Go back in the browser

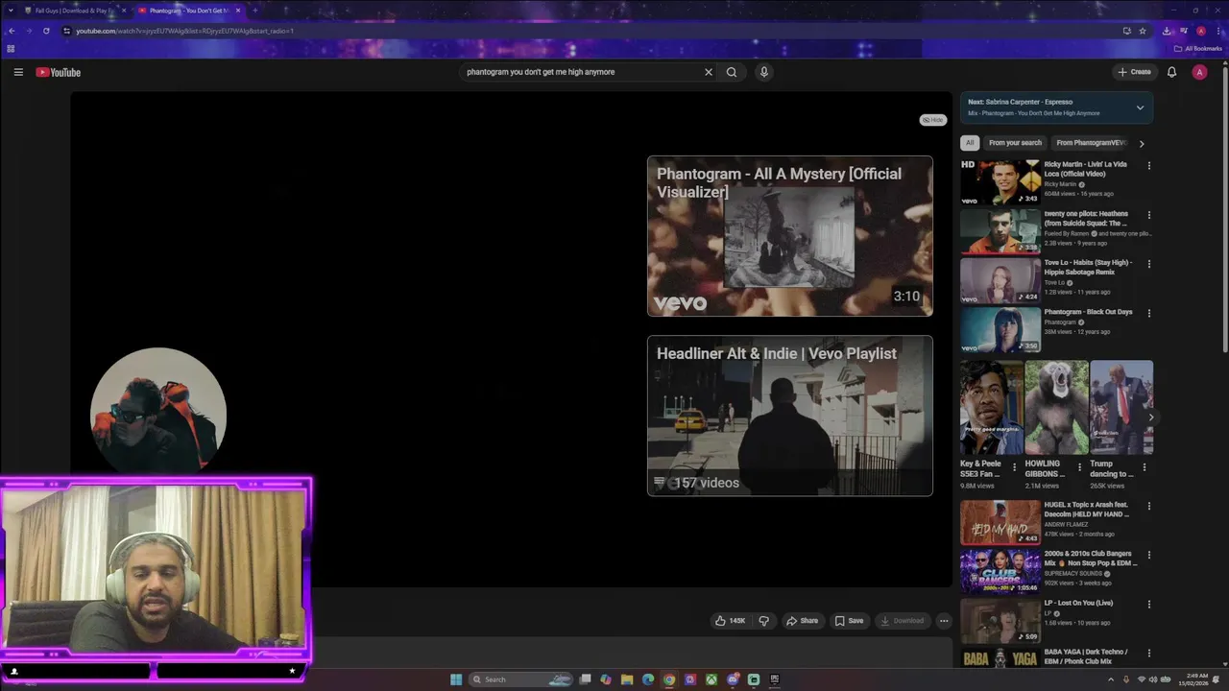click(x=12, y=31)
